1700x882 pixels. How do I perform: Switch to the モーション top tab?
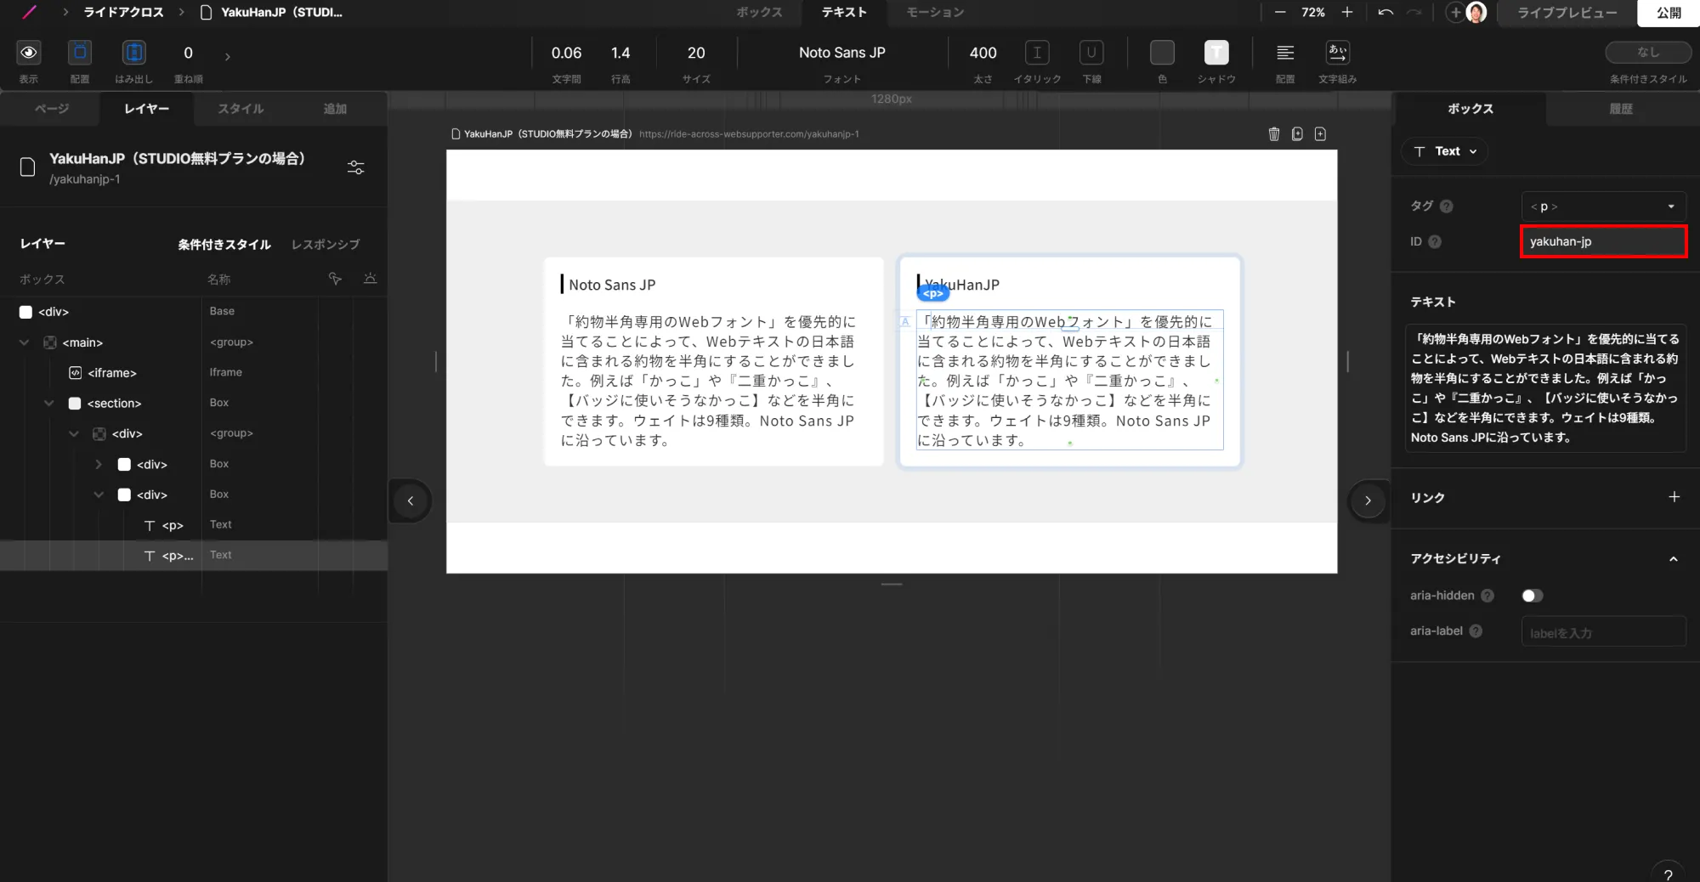tap(935, 12)
